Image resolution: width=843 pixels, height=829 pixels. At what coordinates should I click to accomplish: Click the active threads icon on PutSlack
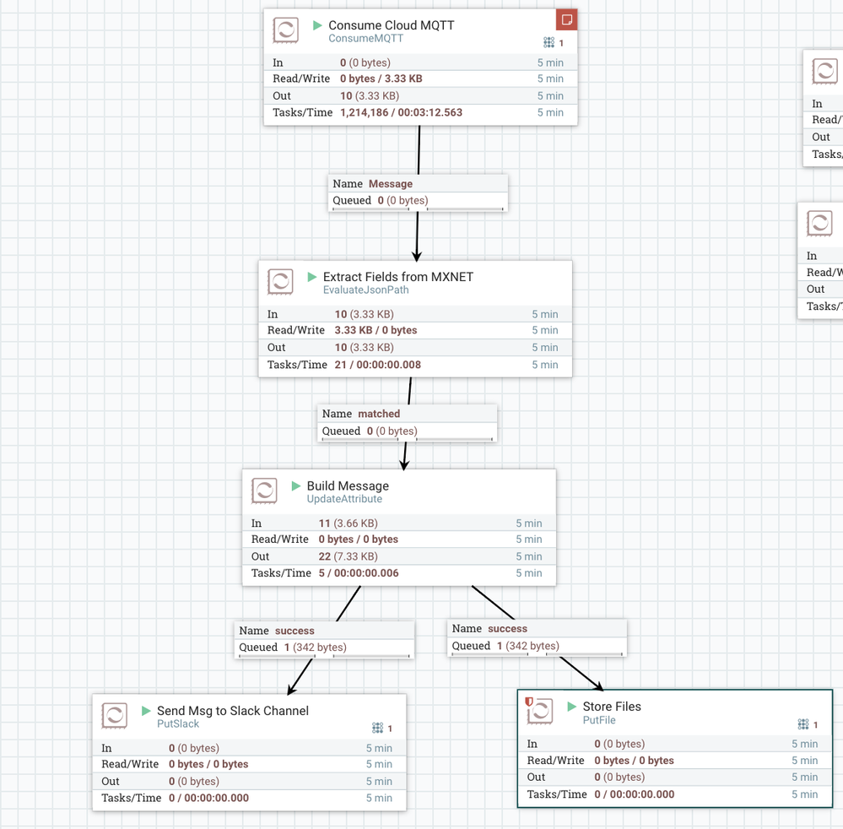[x=377, y=728]
